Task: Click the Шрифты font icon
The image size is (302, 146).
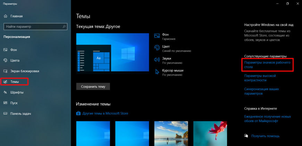Action: [x=6, y=92]
